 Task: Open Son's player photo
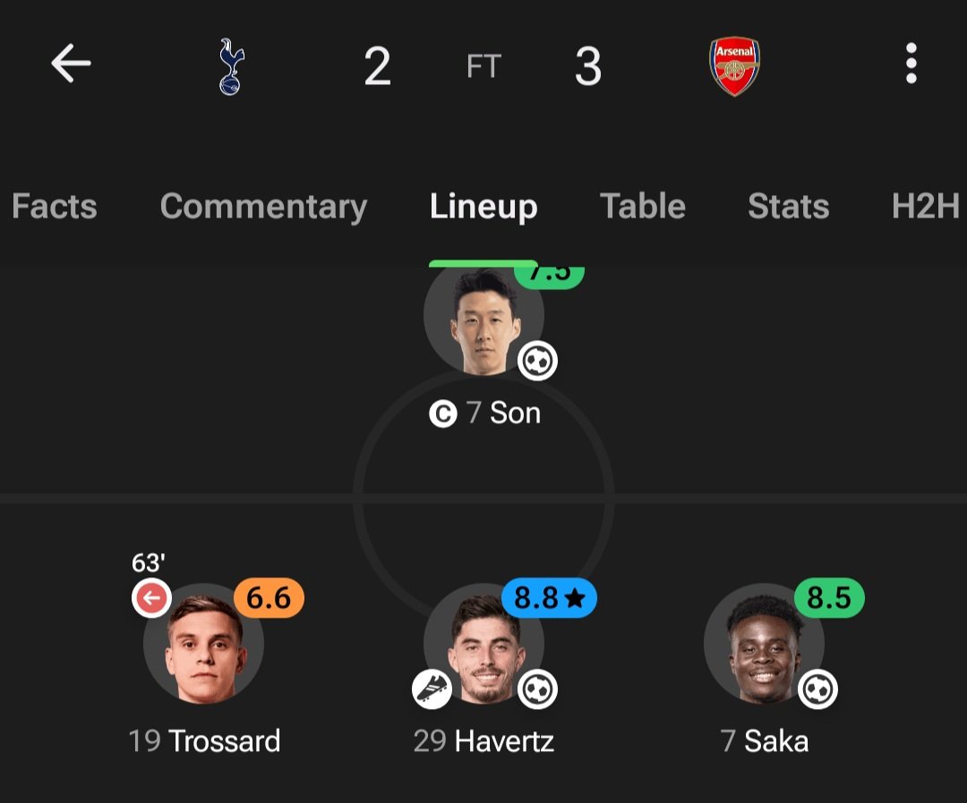[x=483, y=320]
